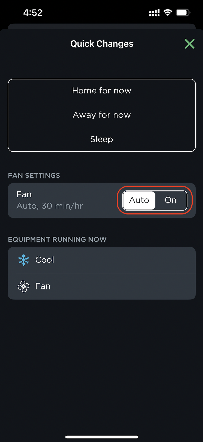The height and width of the screenshot is (442, 203).
Task: Select Home for now
Action: [101, 90]
